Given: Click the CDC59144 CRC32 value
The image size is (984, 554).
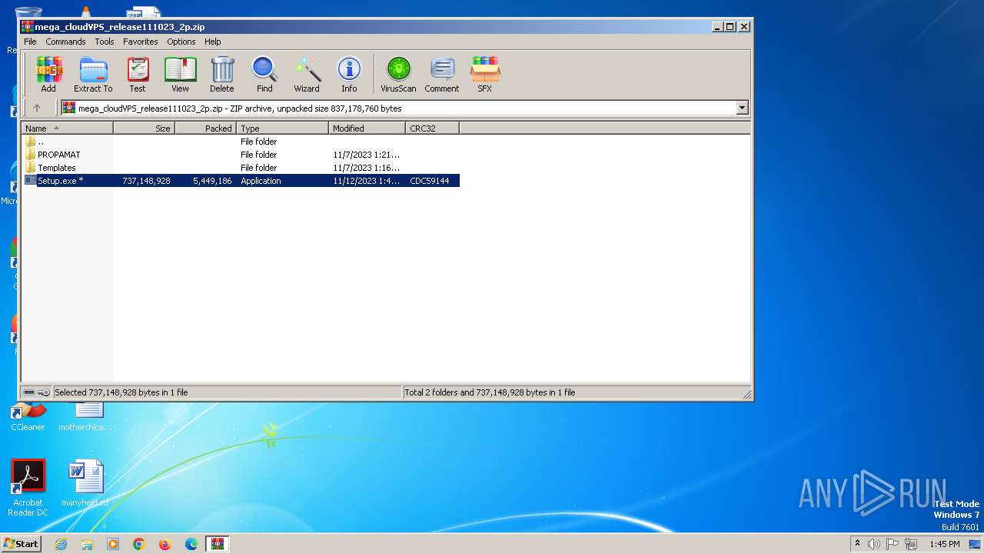Looking at the screenshot, I should coord(430,181).
